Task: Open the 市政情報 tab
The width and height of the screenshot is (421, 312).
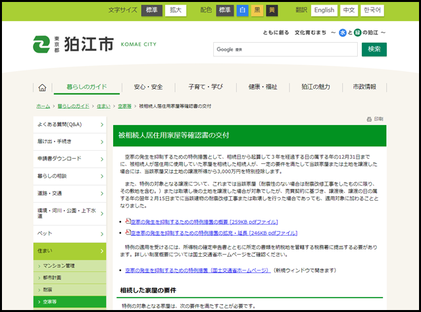Action: click(364, 87)
